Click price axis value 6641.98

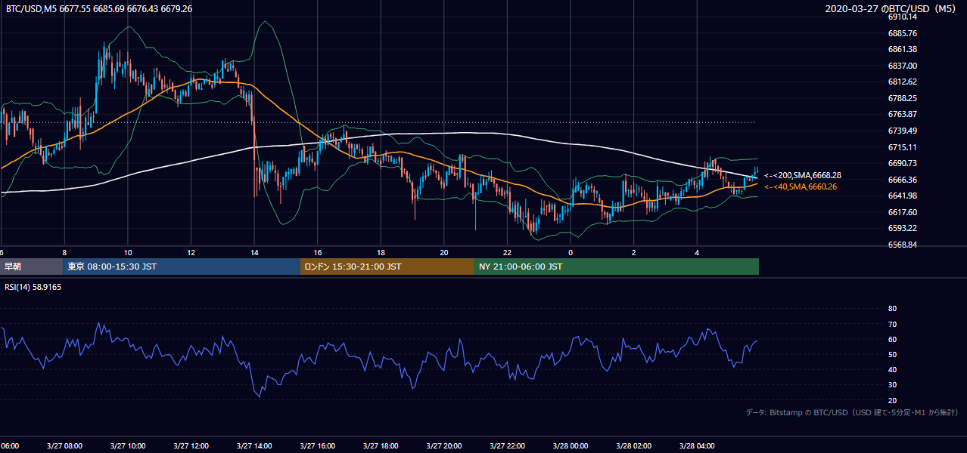(x=902, y=196)
